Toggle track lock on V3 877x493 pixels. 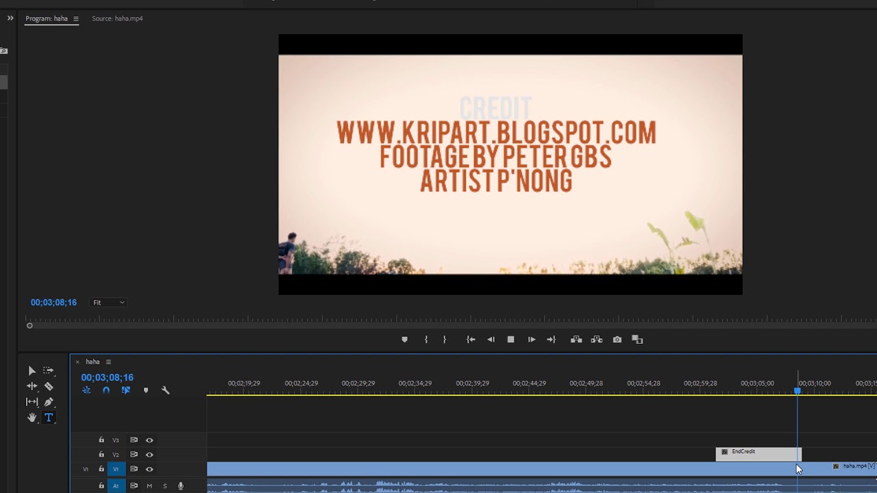tap(101, 440)
